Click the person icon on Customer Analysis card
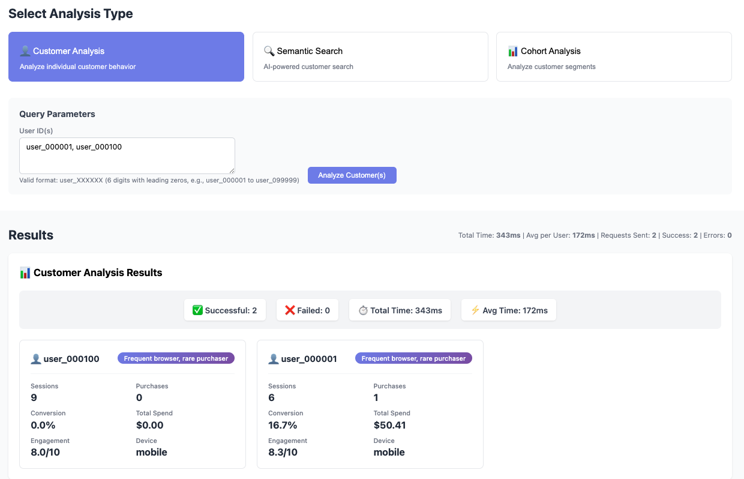Image resolution: width=744 pixels, height=479 pixels. point(25,51)
